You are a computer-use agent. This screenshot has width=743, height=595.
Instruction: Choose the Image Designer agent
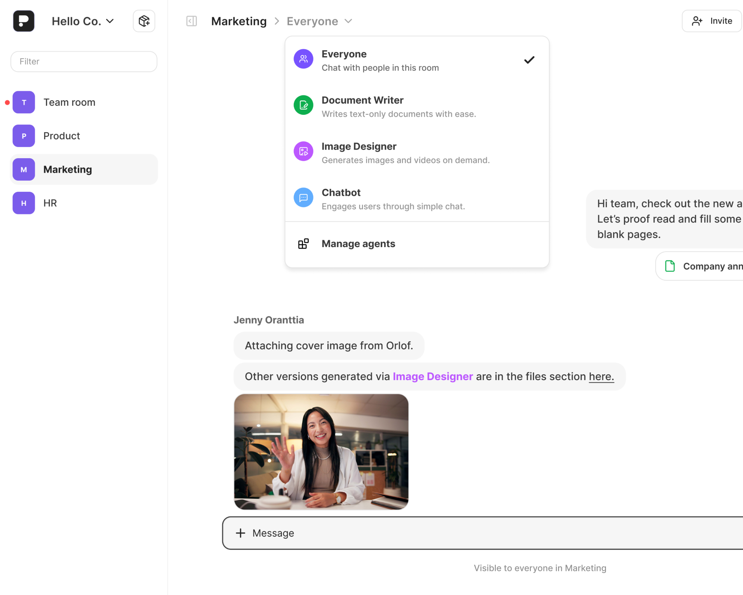(417, 153)
